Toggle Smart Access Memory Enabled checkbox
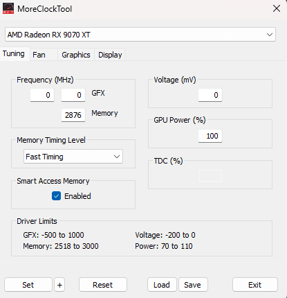This screenshot has height=298, width=287. click(x=56, y=196)
